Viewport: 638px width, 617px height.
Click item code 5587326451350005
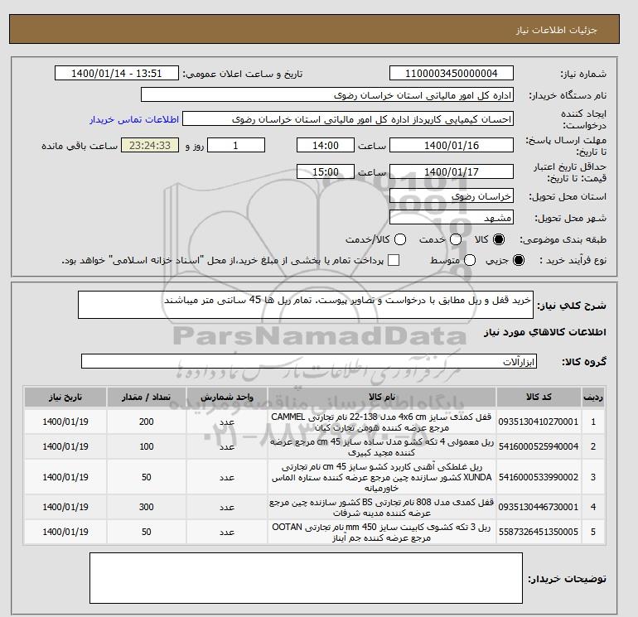539,532
